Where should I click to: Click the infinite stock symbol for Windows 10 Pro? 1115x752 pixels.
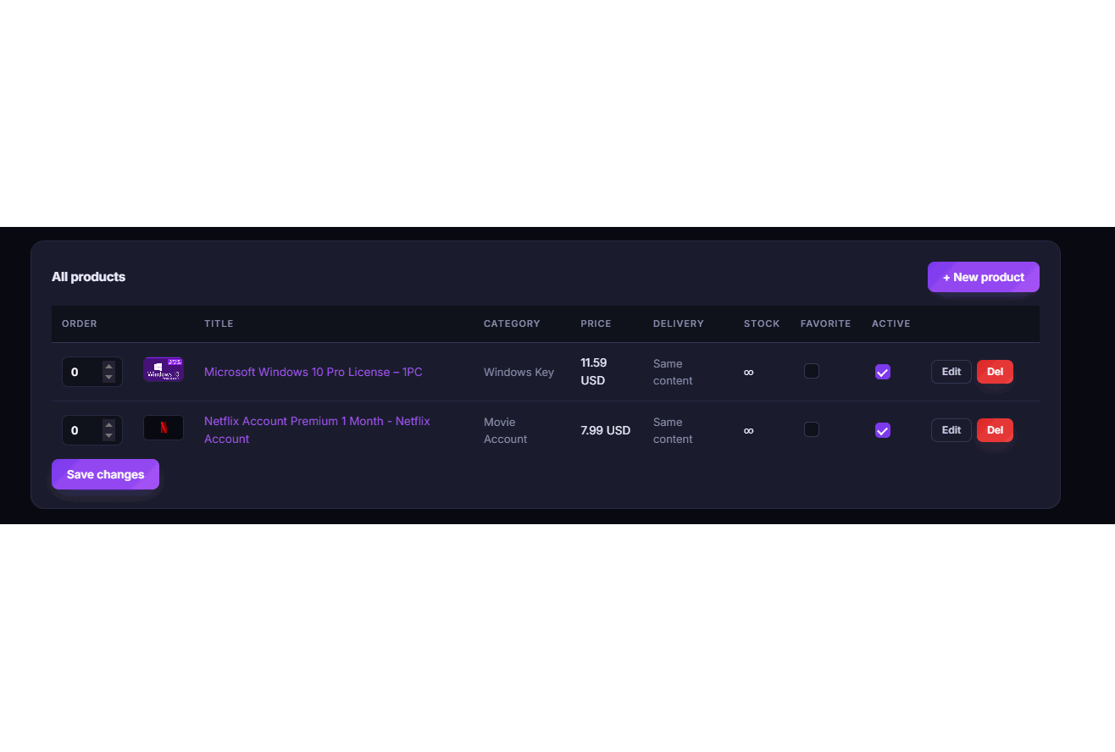tap(749, 372)
